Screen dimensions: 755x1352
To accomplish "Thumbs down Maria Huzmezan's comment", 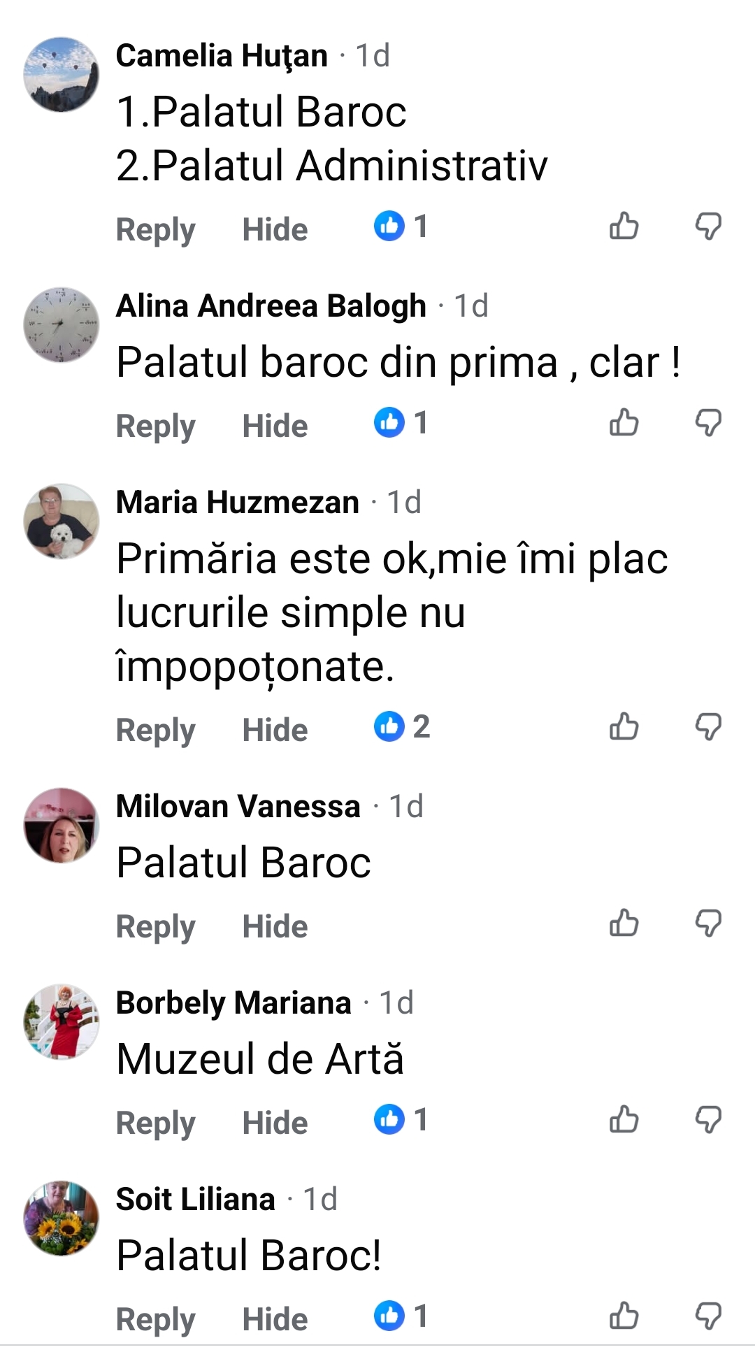I will tap(708, 726).
